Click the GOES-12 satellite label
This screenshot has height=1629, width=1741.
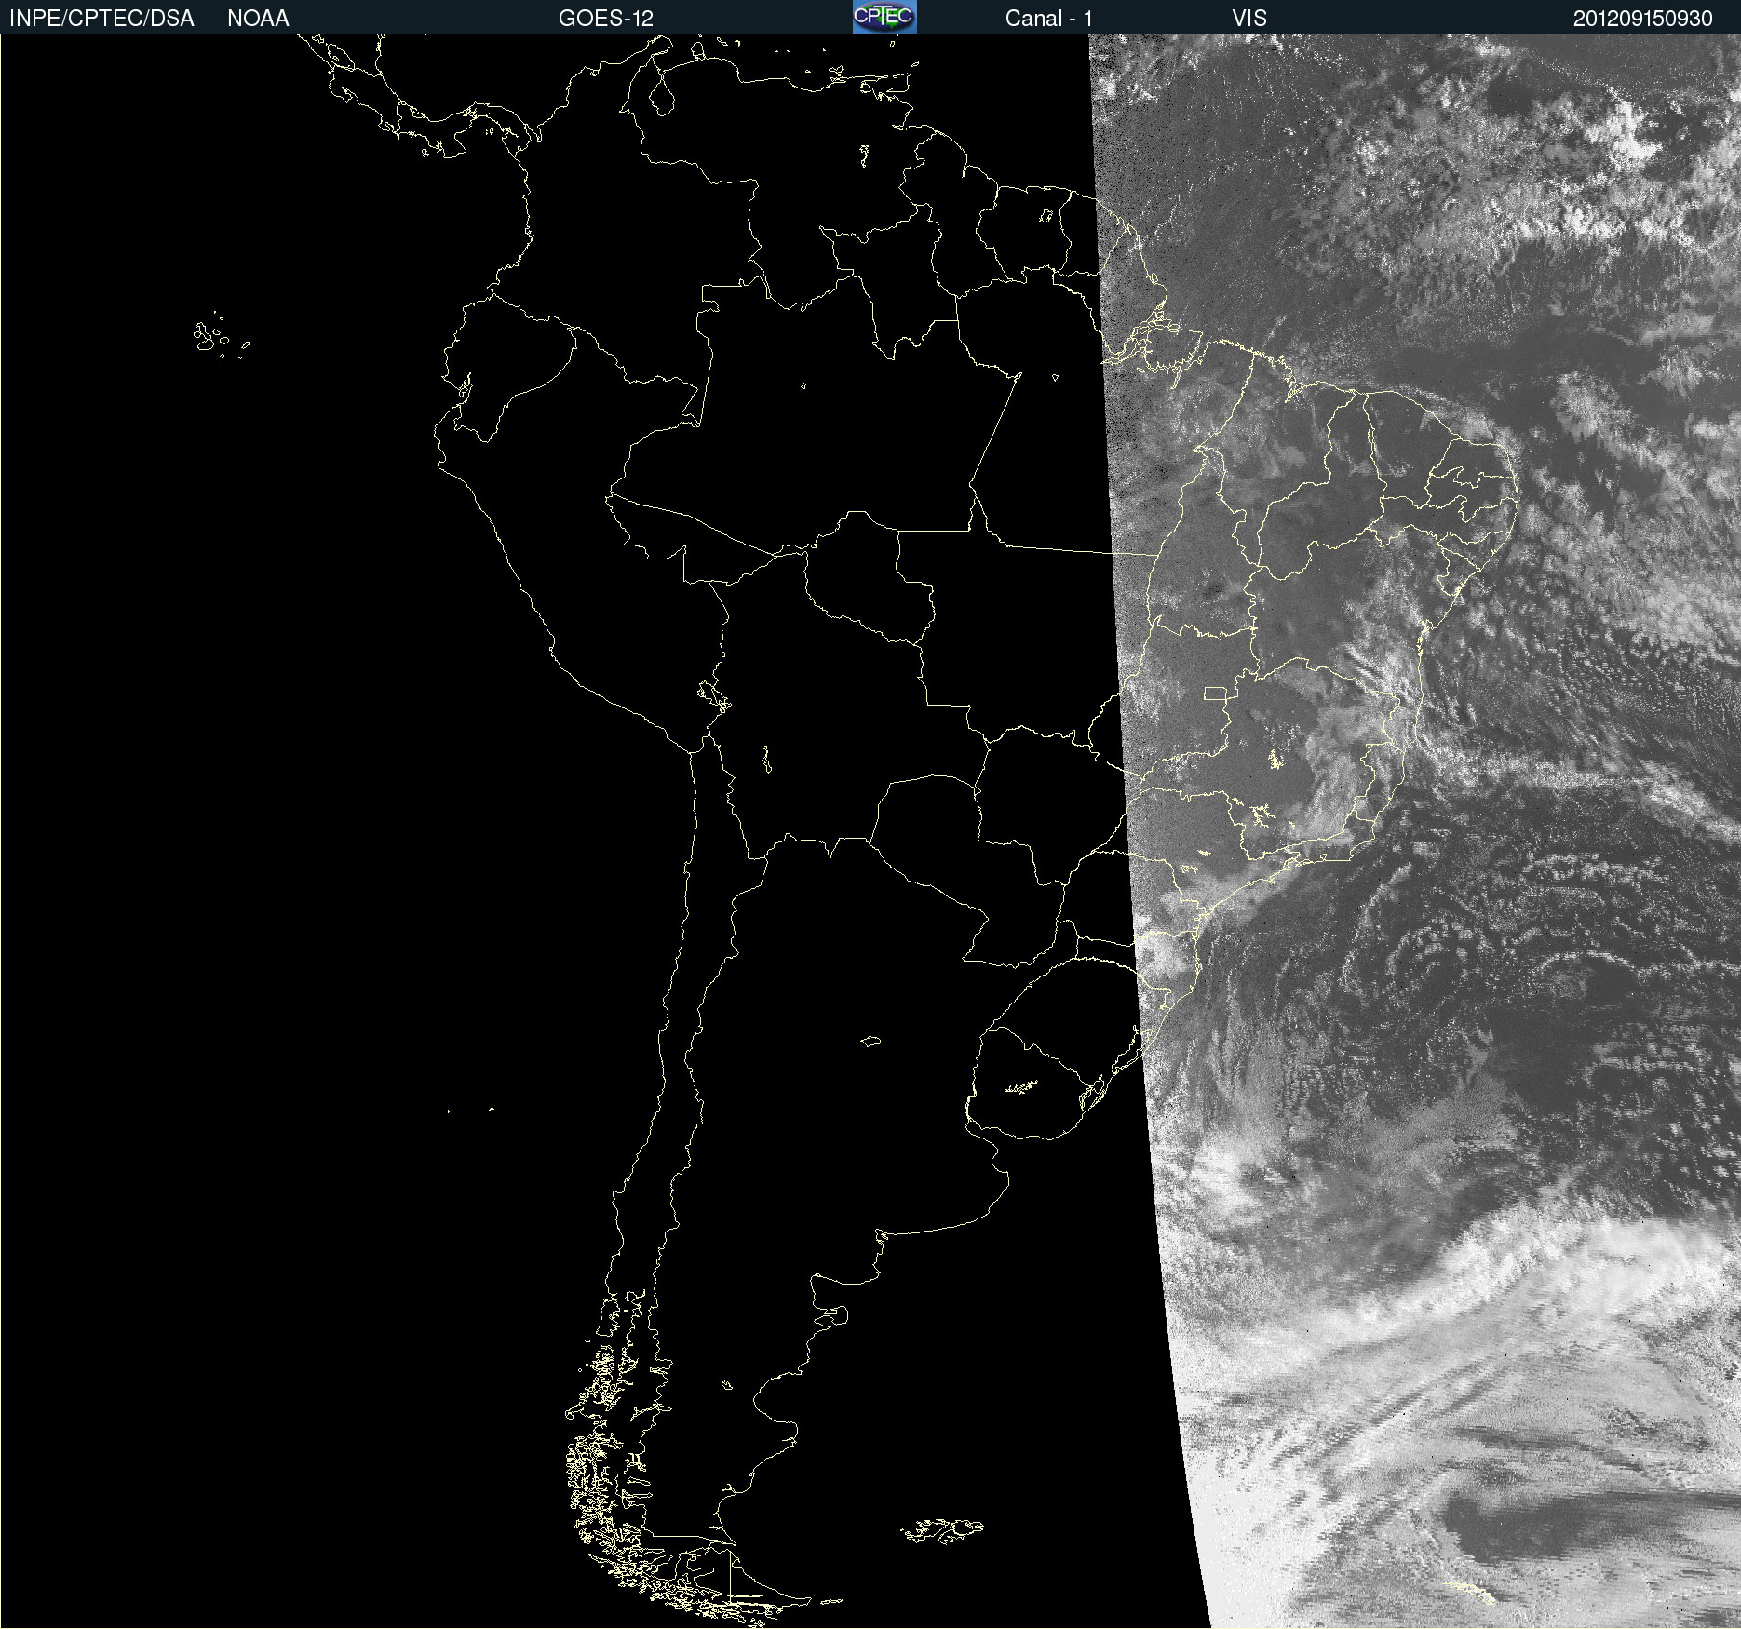point(606,19)
